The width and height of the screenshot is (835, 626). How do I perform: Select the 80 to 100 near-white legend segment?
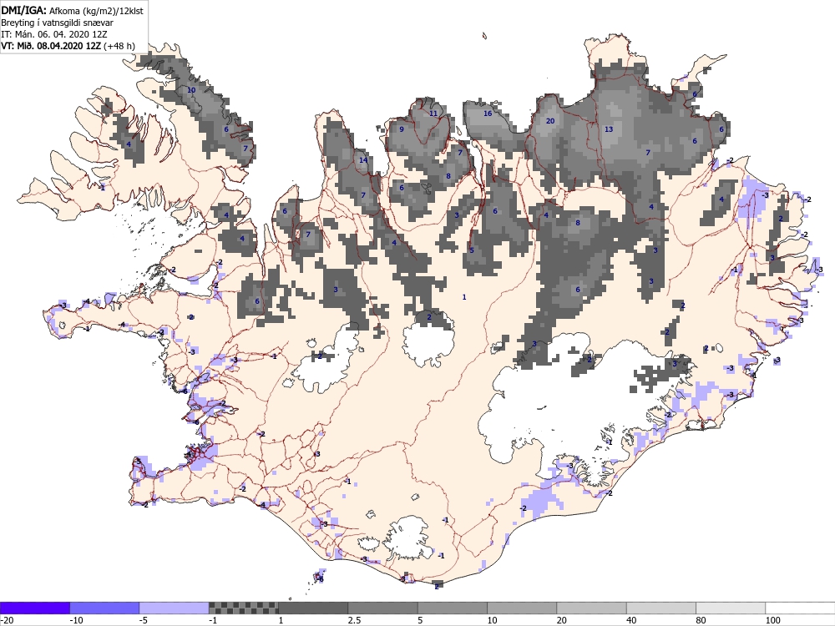pyautogui.click(x=731, y=608)
